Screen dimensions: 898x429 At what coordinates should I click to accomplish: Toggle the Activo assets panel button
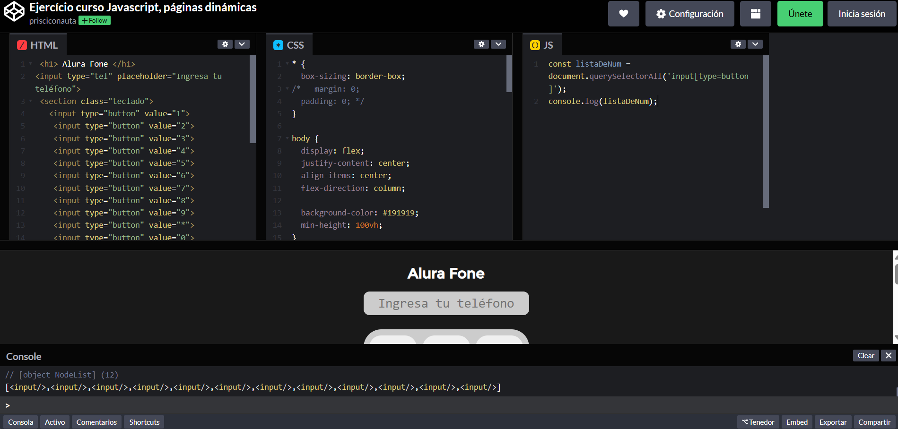pyautogui.click(x=55, y=422)
